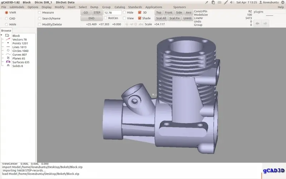
Task: Toggle the RotCen checkbox
Action: tap(105, 18)
